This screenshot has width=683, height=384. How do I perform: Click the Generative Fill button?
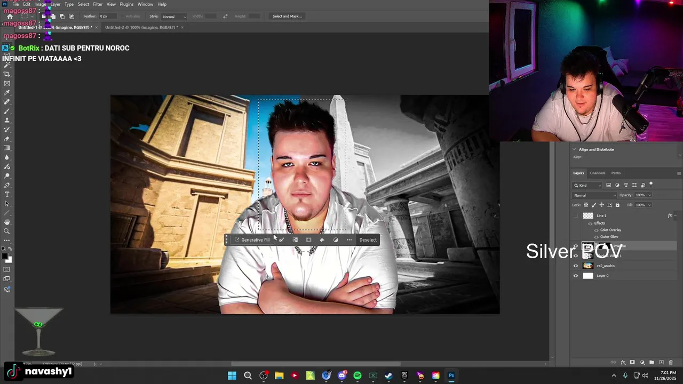point(252,240)
